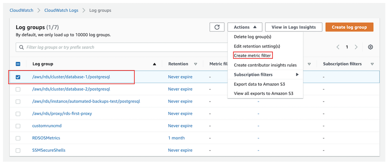Check the SSMSecureShells log group
The width and height of the screenshot is (389, 165).
coord(18,150)
